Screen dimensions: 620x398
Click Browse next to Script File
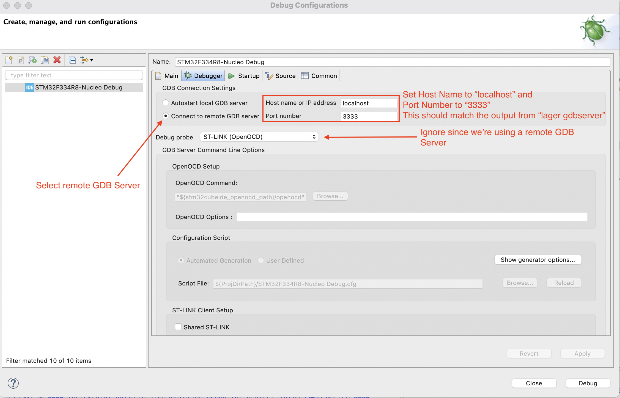tap(520, 283)
